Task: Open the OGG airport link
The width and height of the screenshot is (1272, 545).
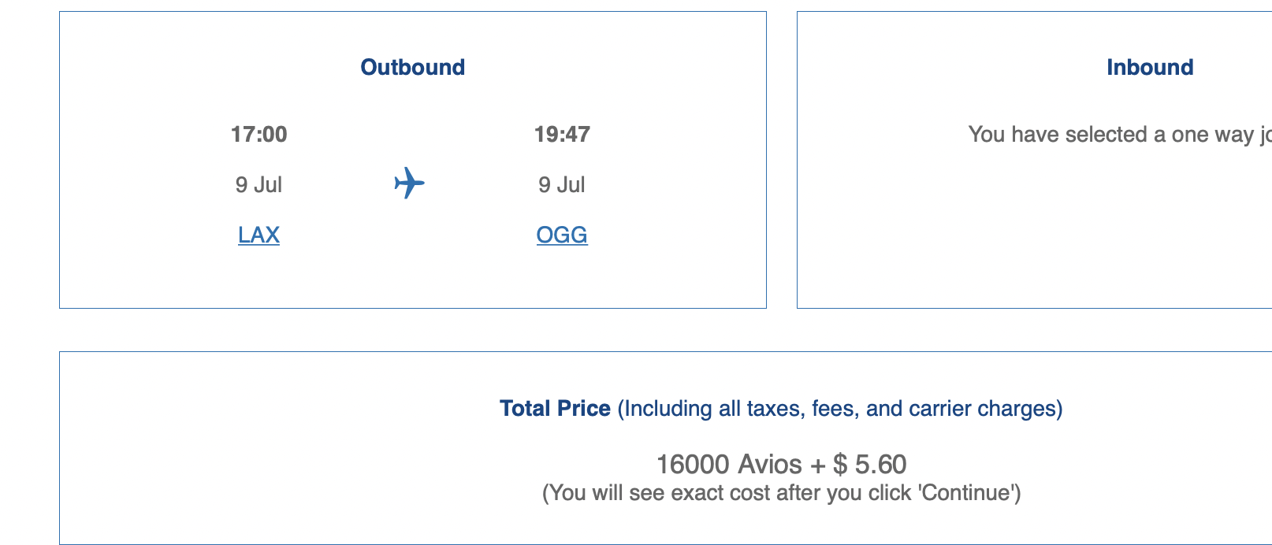Action: tap(562, 235)
